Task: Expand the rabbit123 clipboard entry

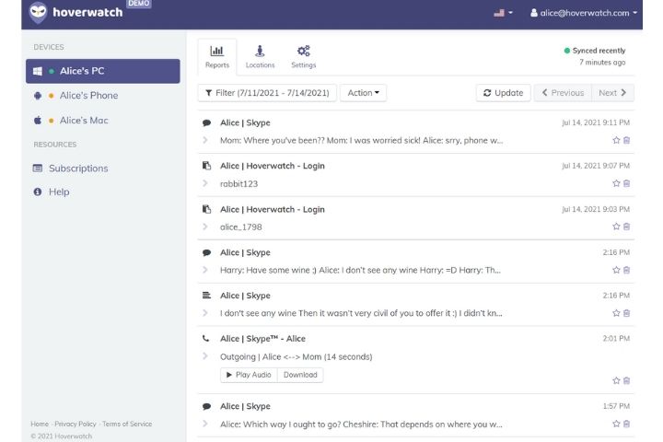Action: (205, 183)
